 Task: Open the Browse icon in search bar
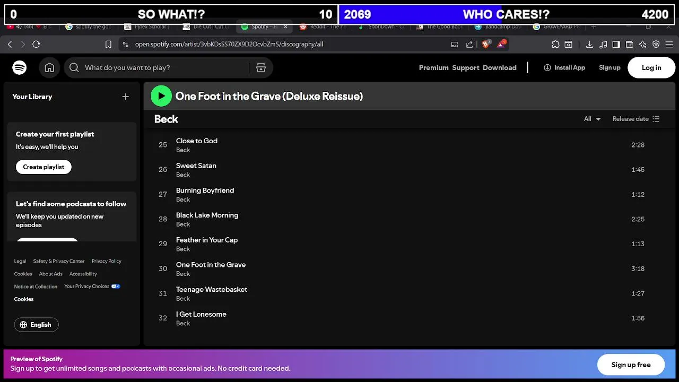pyautogui.click(x=261, y=67)
